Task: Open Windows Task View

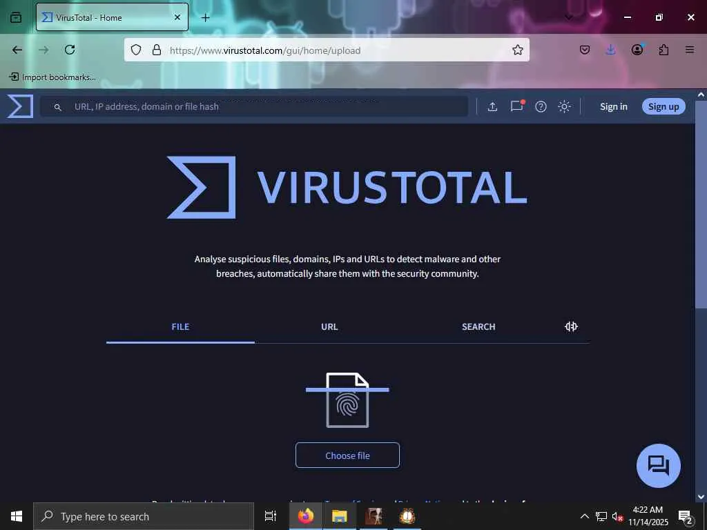Action: 270,516
